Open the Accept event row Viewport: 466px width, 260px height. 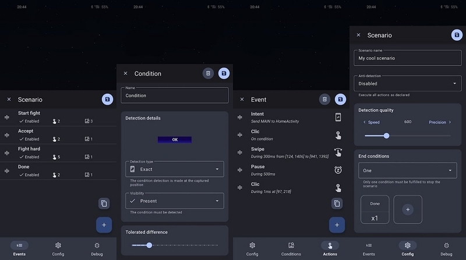[58, 135]
